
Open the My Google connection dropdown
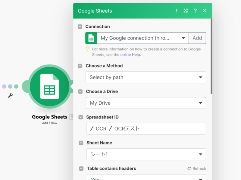(143, 38)
